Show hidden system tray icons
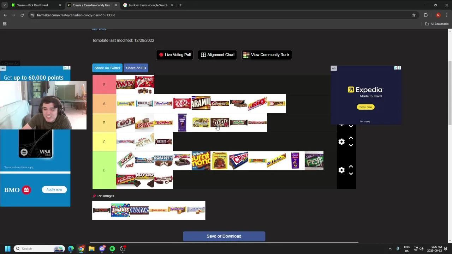Image resolution: width=452 pixels, height=254 pixels. pyautogui.click(x=390, y=249)
